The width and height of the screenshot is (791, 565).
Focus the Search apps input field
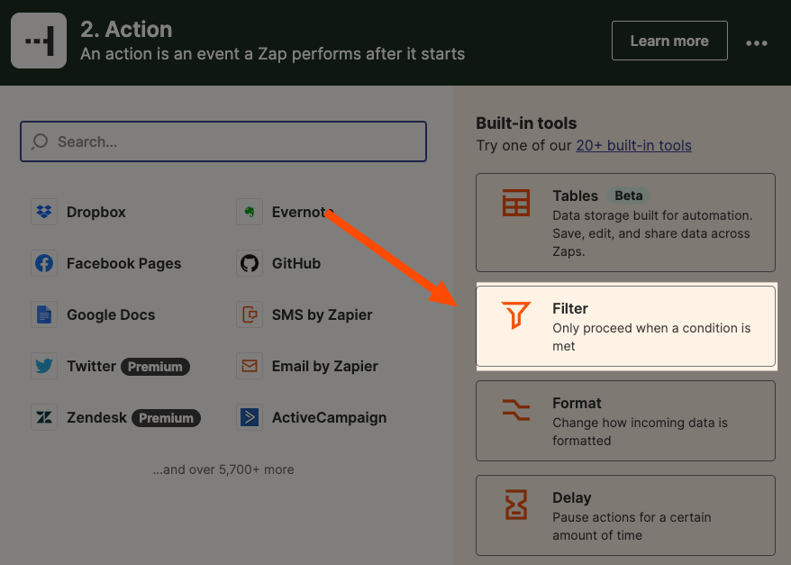223,141
